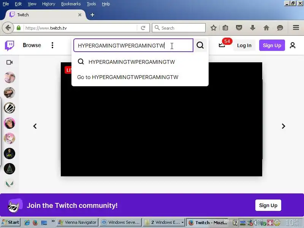Open the notifications crown icon with 54 badge
Image resolution: width=304 pixels, height=228 pixels.
[x=222, y=45]
